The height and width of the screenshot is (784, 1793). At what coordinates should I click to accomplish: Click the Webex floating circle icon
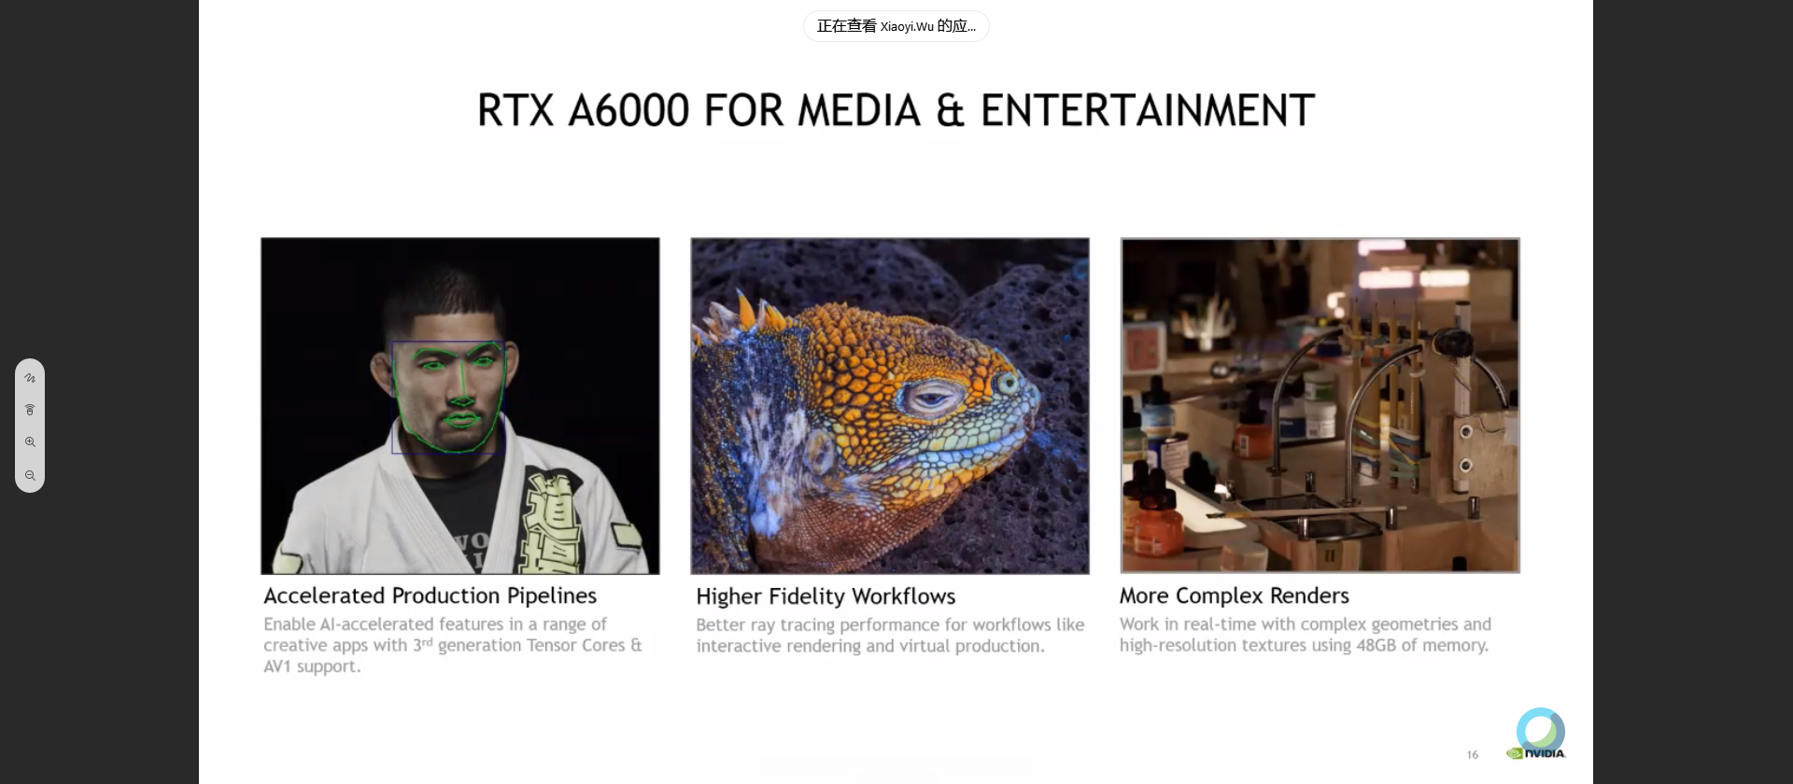click(1540, 730)
